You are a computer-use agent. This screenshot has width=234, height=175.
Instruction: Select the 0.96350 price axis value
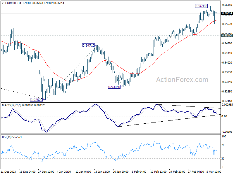point(227,5)
